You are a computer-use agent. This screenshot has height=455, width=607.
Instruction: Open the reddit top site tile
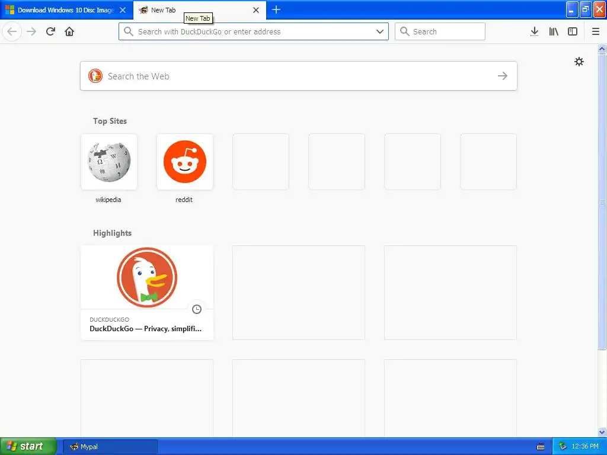pyautogui.click(x=185, y=162)
